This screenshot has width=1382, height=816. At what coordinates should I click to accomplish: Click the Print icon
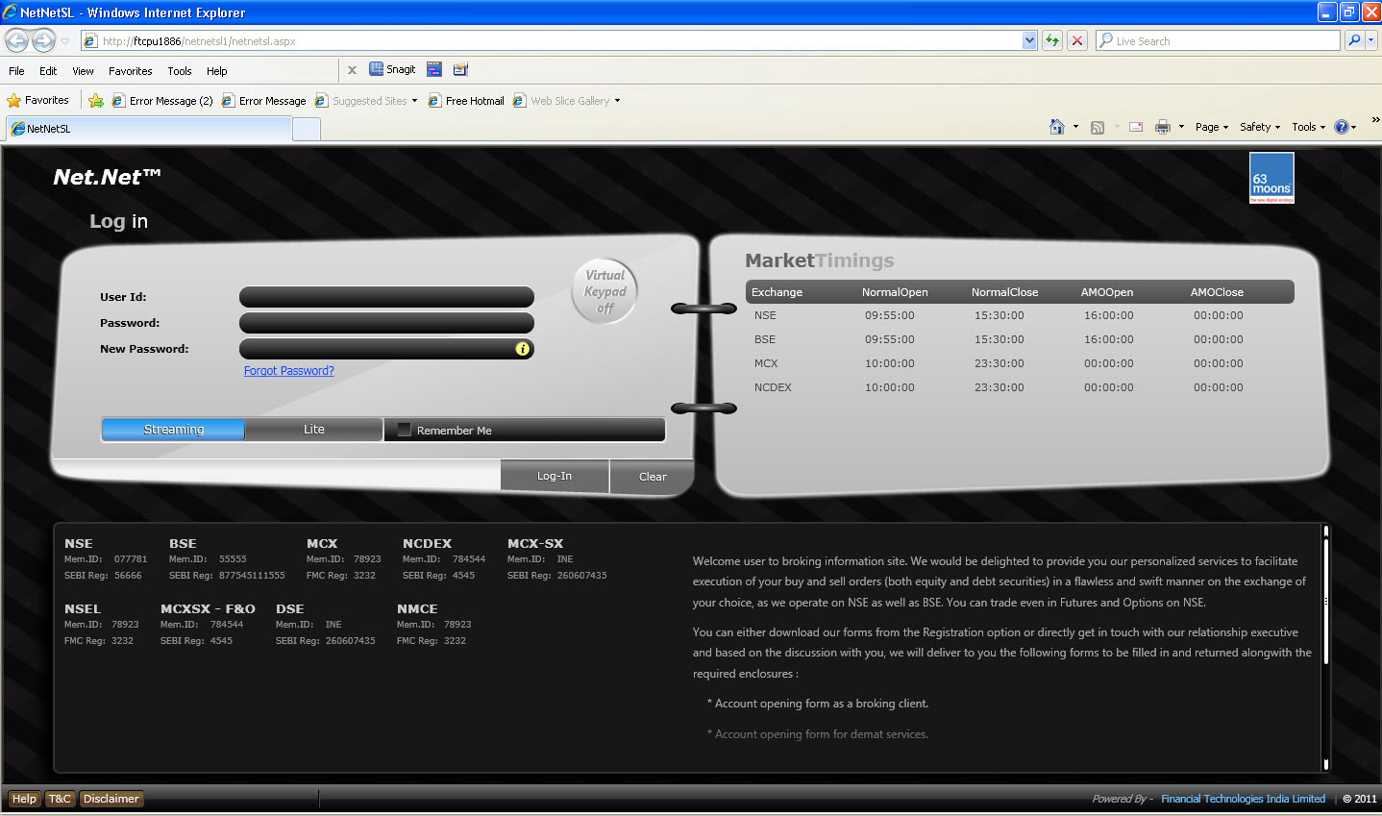coord(1164,126)
